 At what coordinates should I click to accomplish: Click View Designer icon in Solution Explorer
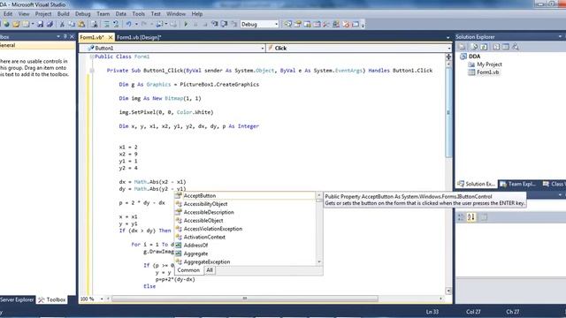(506, 47)
